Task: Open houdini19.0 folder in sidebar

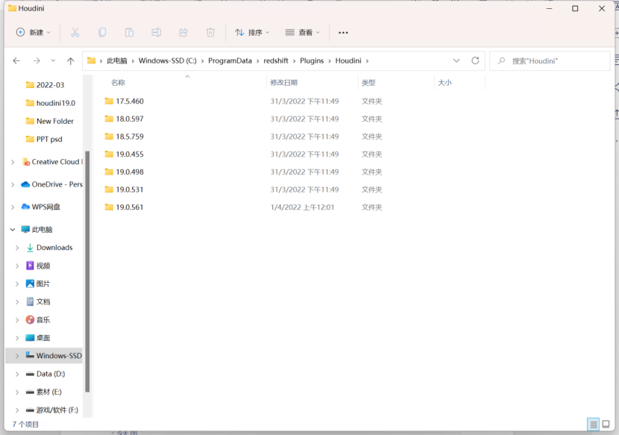Action: pyautogui.click(x=50, y=103)
